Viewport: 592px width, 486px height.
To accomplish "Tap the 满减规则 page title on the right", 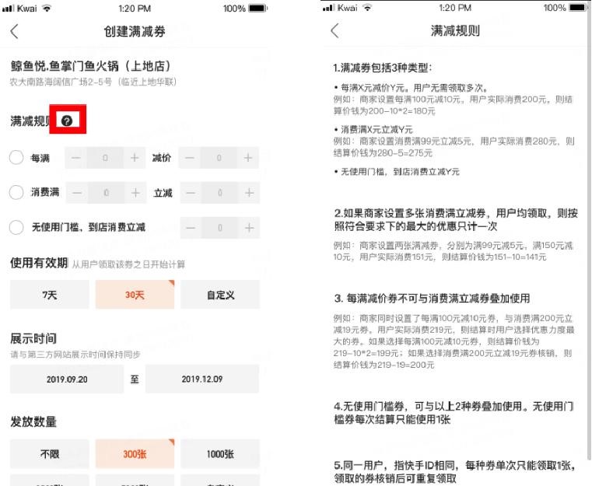I will pos(455,30).
